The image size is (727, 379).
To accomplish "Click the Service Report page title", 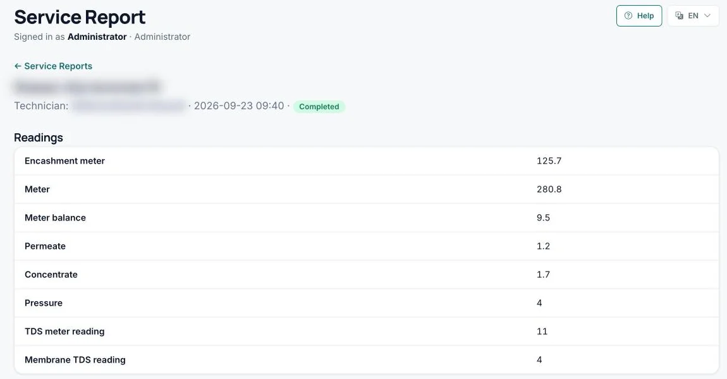I will (x=80, y=17).
